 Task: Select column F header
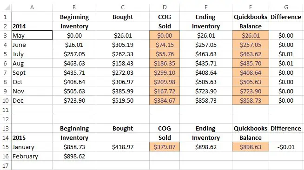[251, 7]
